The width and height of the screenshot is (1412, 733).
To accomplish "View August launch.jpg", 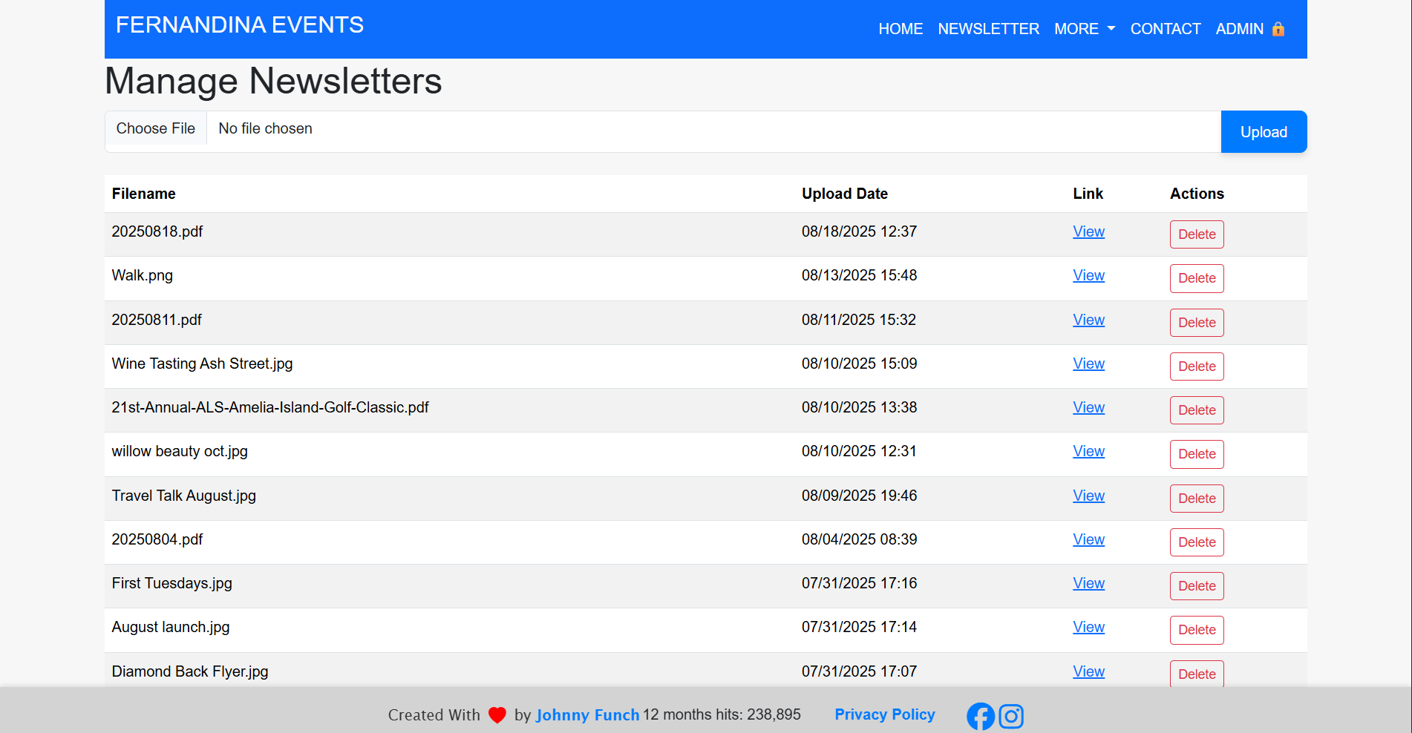I will [1088, 627].
